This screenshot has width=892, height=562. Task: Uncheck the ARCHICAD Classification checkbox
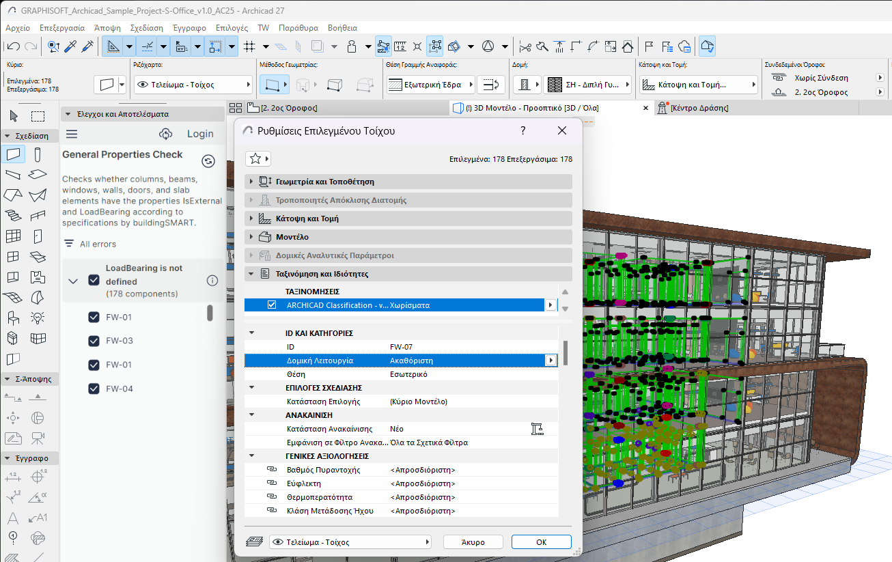[x=272, y=305]
